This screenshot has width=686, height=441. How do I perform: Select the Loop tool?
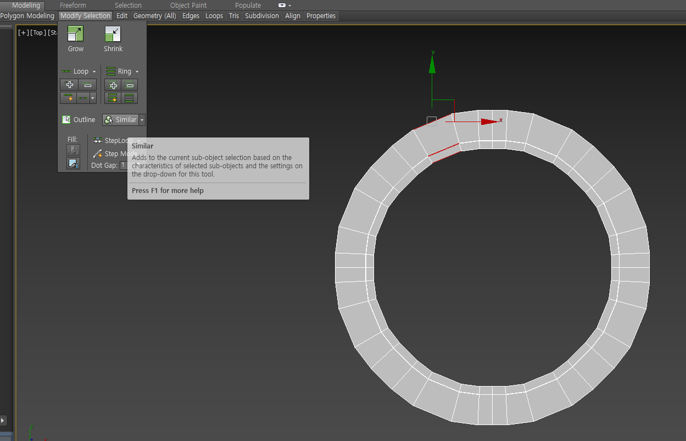click(x=75, y=71)
